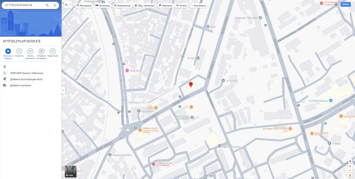Click the Uzum Market marker
This screenshot has height=179, width=355.
tap(135, 128)
